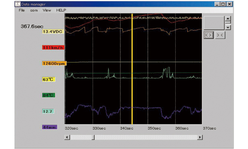Viewport: 248px width, 149px height.
Task: Click the blank preview box beside stepper
Action: pos(214,23)
